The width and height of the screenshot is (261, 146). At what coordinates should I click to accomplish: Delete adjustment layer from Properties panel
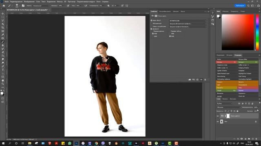pos(205,79)
